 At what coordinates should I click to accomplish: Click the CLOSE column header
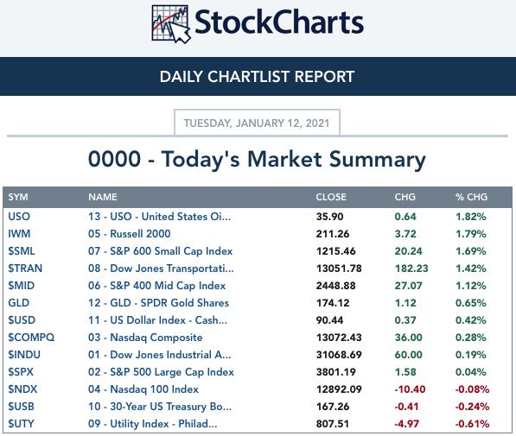[x=331, y=197]
